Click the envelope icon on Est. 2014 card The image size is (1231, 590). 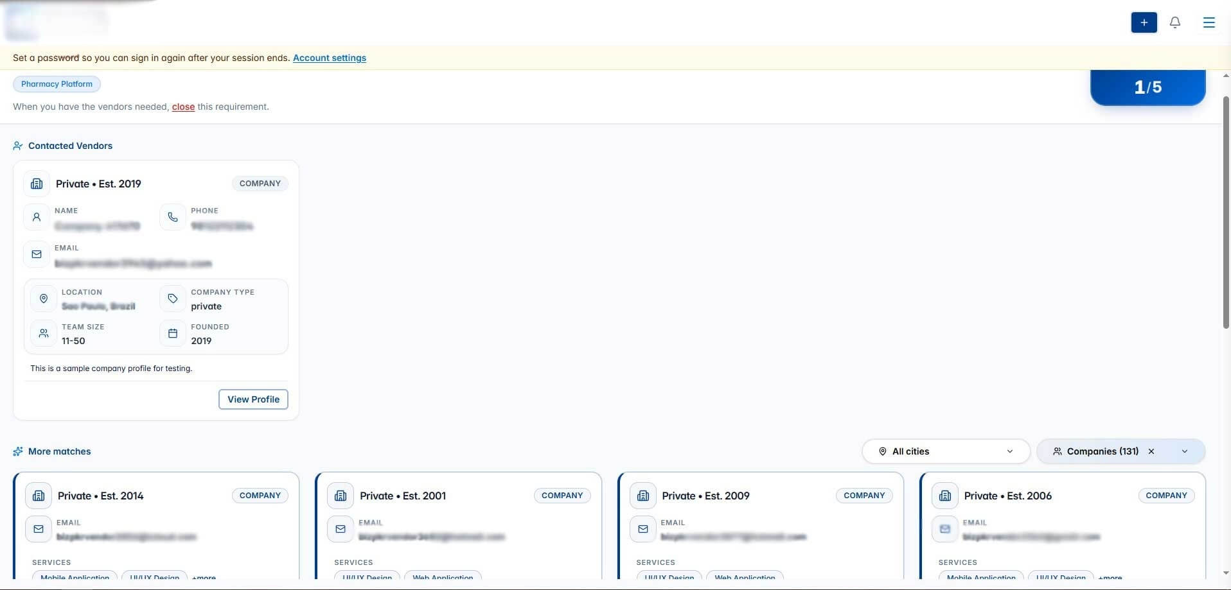(39, 529)
